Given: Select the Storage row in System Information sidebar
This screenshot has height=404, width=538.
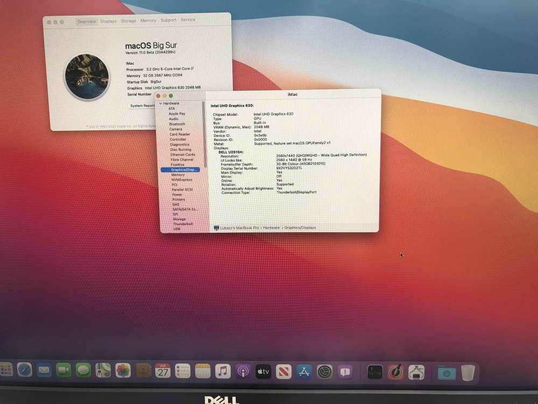Looking at the screenshot, I should pos(179,219).
